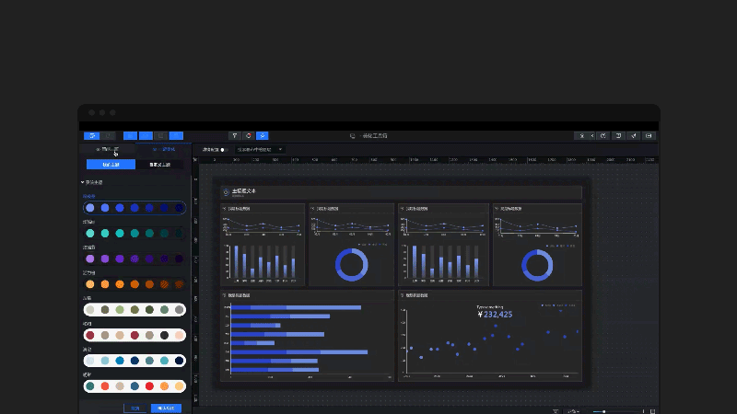Select the donut chart in the fourth card
The width and height of the screenshot is (737, 414).
point(537,265)
